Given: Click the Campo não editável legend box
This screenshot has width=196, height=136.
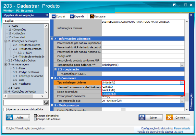Looking at the screenshot, I should click(35, 119).
